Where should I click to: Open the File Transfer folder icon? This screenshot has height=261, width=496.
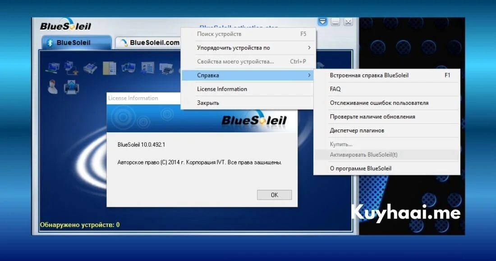(x=110, y=68)
